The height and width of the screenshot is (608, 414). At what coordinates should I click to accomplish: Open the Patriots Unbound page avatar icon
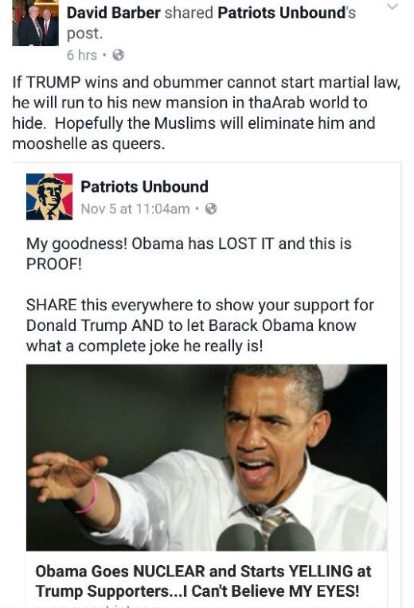[x=49, y=197]
